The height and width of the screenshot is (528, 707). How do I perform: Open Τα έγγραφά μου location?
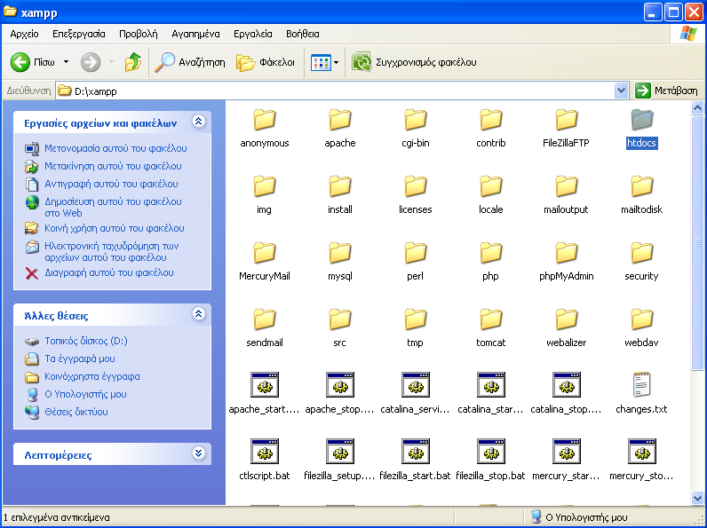click(x=79, y=359)
